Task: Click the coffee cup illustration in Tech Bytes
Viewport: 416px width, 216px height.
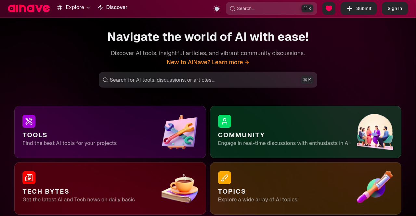Action: [180, 188]
